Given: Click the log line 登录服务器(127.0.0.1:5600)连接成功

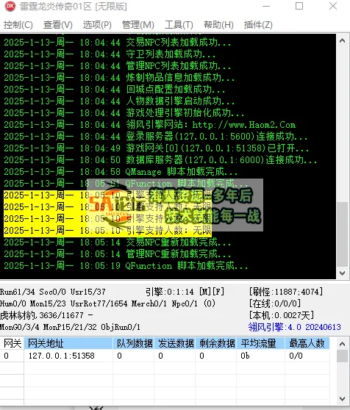Looking at the screenshot, I should point(156,137).
